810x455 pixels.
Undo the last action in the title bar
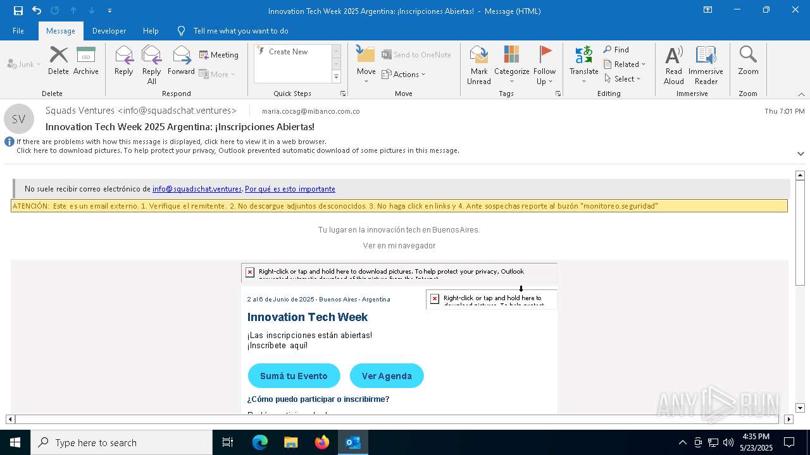pos(37,11)
